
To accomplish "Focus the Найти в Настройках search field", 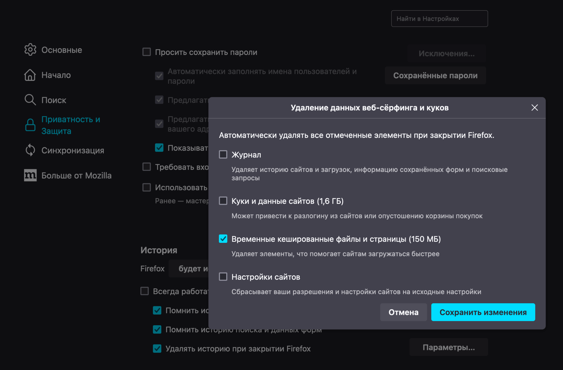I will click(x=439, y=19).
